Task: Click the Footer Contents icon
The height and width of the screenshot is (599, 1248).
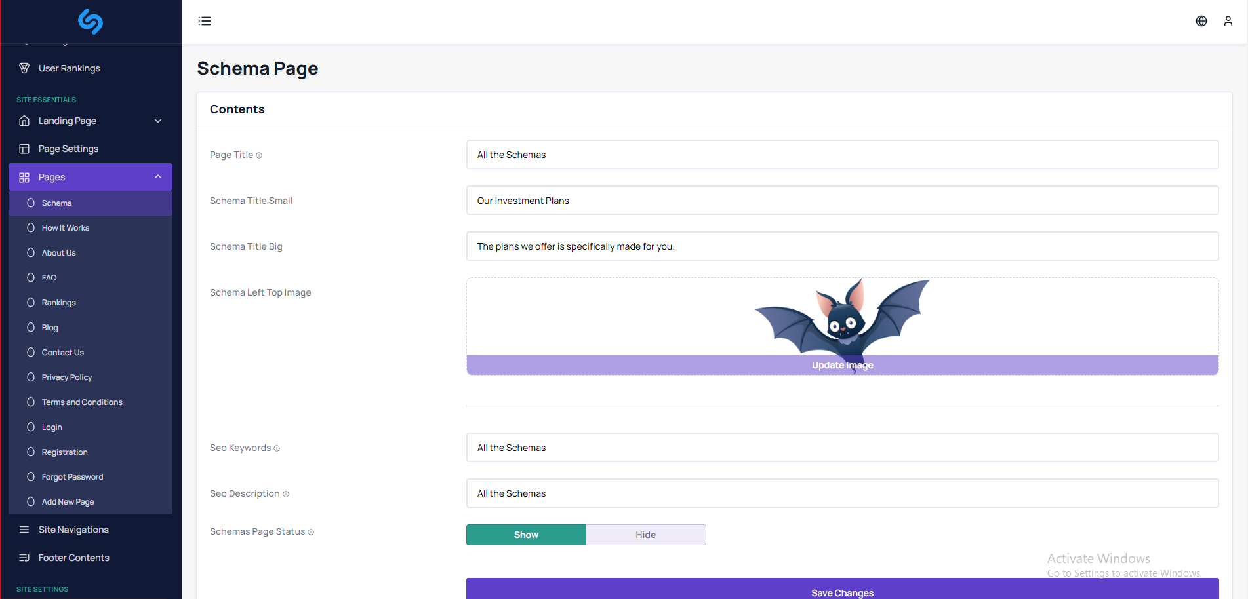Action: click(24, 558)
